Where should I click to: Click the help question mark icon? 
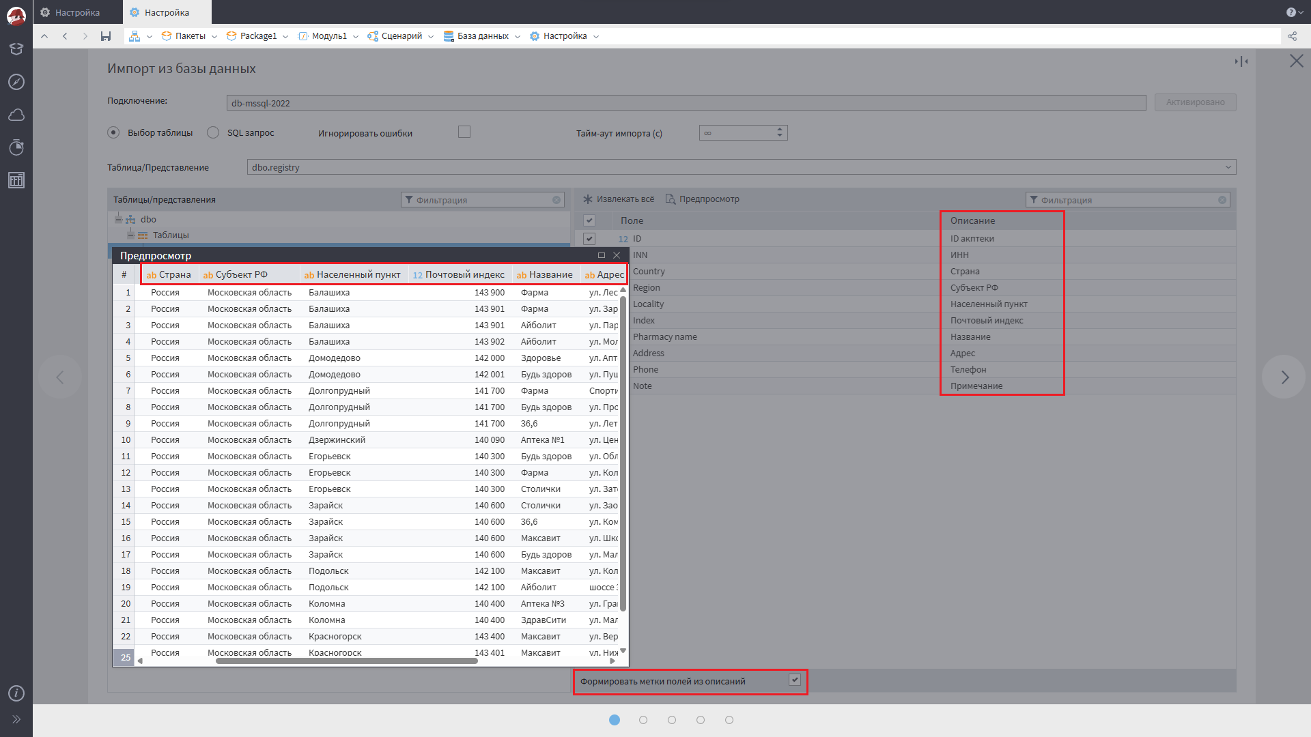[1291, 12]
